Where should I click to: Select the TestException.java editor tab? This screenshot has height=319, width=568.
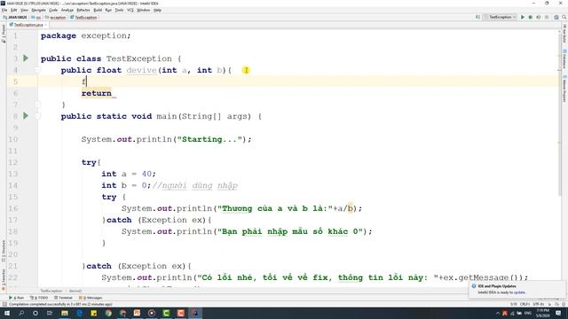pos(28,25)
